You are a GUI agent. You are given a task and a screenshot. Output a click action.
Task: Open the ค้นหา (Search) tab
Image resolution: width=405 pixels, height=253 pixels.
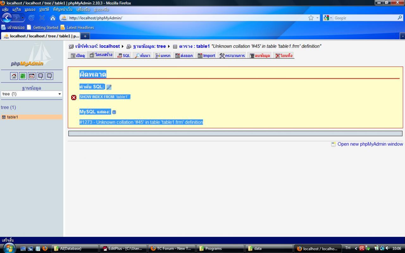click(x=142, y=56)
